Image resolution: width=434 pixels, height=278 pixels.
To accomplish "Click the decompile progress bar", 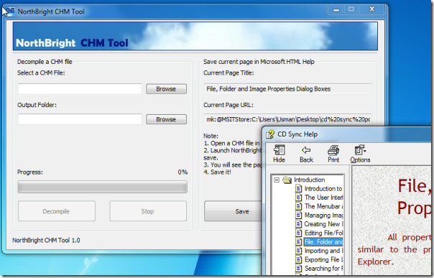I will [103, 187].
